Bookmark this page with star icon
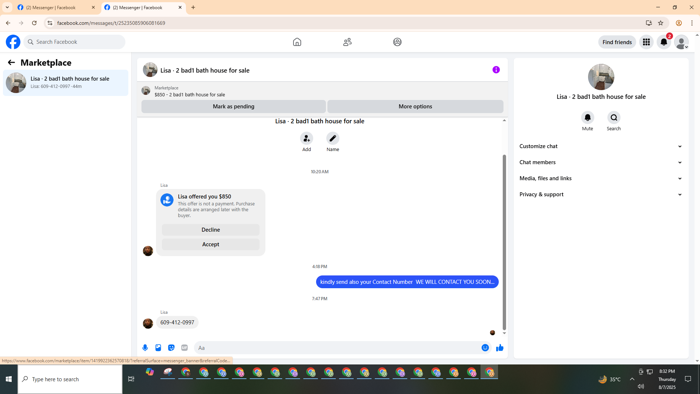The image size is (700, 394). pos(661,23)
